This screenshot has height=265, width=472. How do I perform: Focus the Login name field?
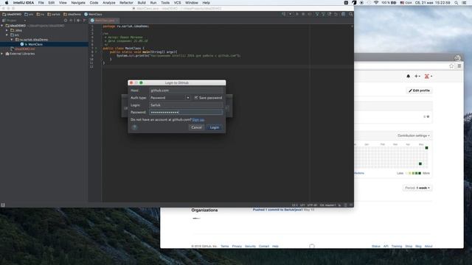point(186,105)
